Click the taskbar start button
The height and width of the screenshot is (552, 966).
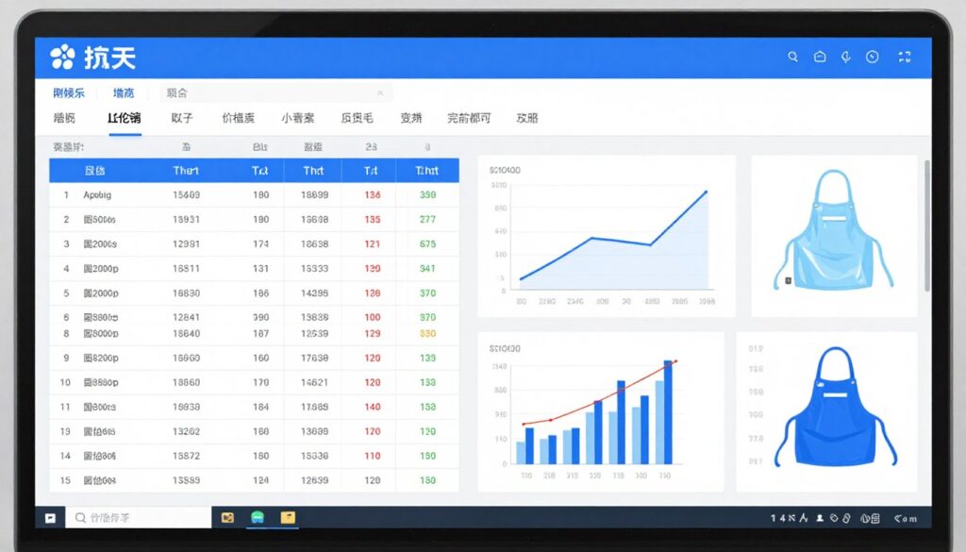[x=51, y=518]
